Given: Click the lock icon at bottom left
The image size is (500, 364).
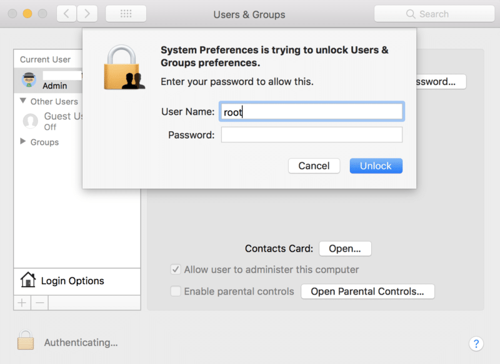Looking at the screenshot, I should coord(26,340).
